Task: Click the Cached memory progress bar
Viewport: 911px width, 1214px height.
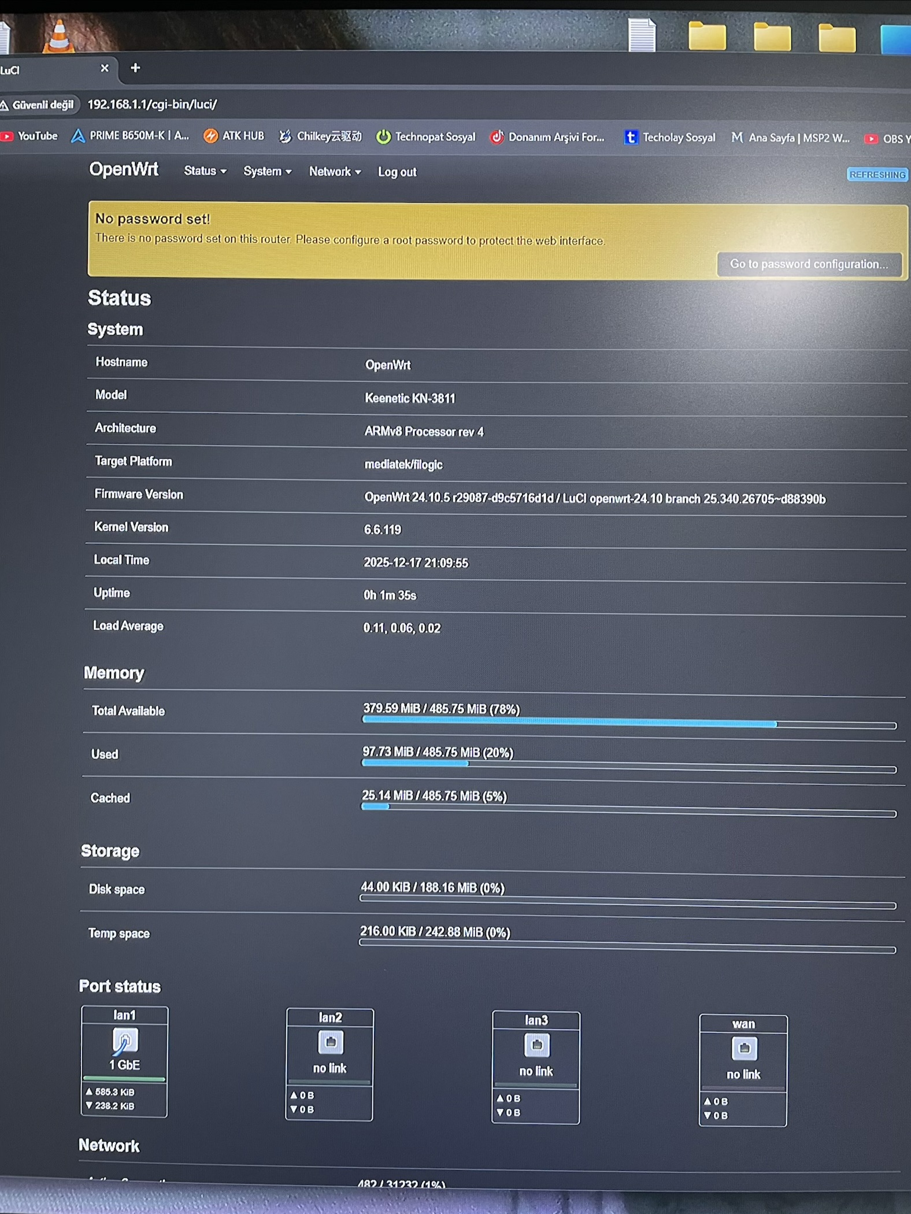Action: point(628,810)
